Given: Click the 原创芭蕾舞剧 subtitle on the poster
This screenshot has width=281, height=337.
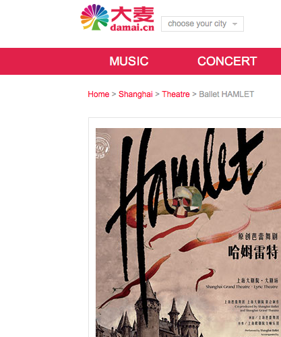Looking at the screenshot, I should pos(258,237).
